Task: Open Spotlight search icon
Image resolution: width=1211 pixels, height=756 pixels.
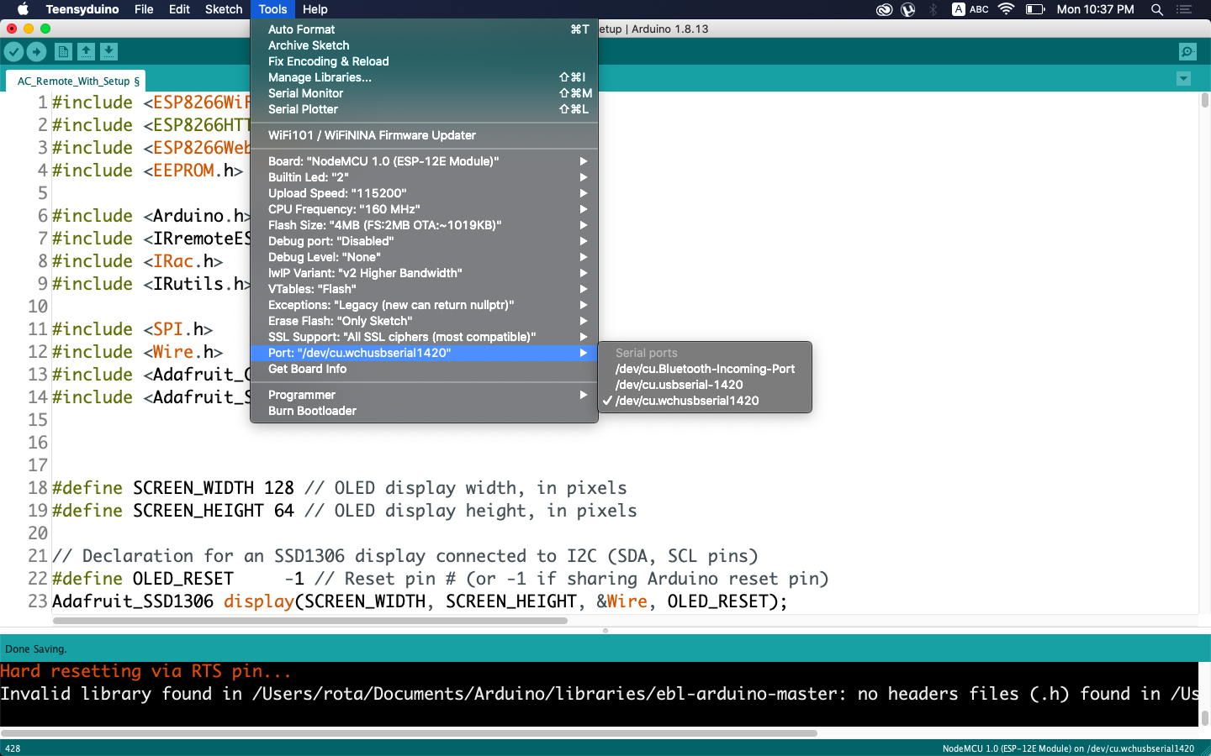Action: coord(1157,9)
